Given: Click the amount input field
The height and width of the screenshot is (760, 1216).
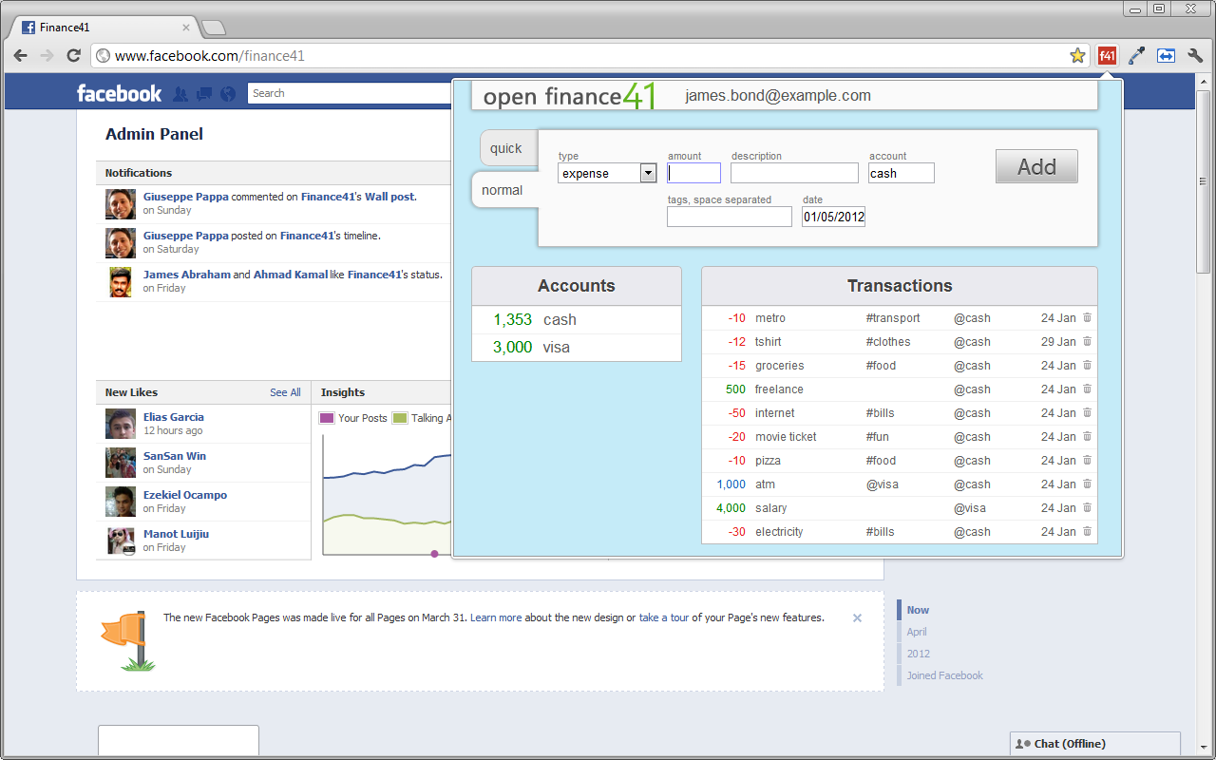Looking at the screenshot, I should pos(693,172).
